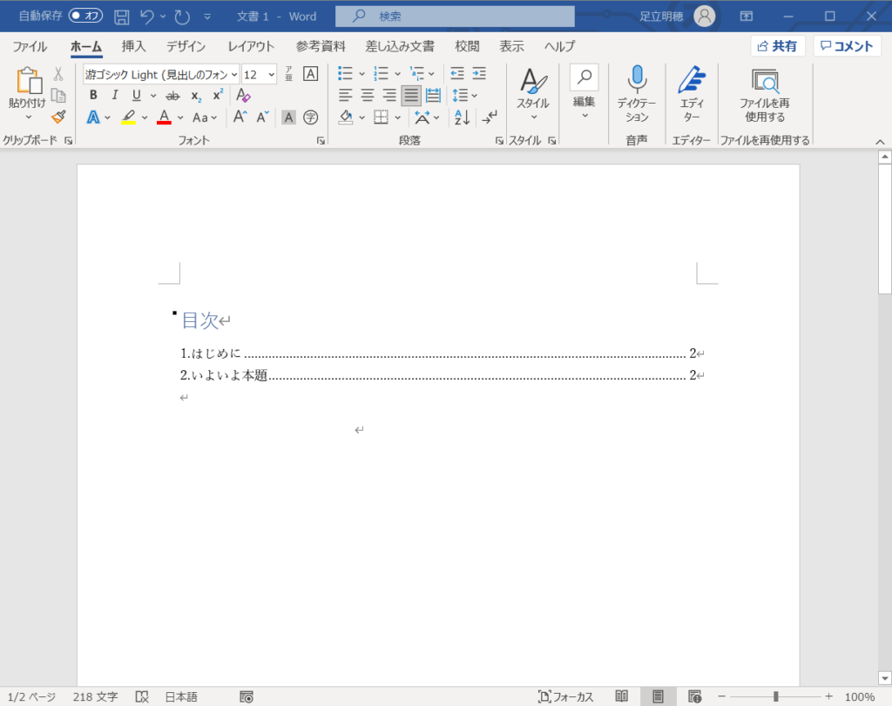Apply strikethrough formatting from the ribbon
The height and width of the screenshot is (706, 892).
click(172, 96)
